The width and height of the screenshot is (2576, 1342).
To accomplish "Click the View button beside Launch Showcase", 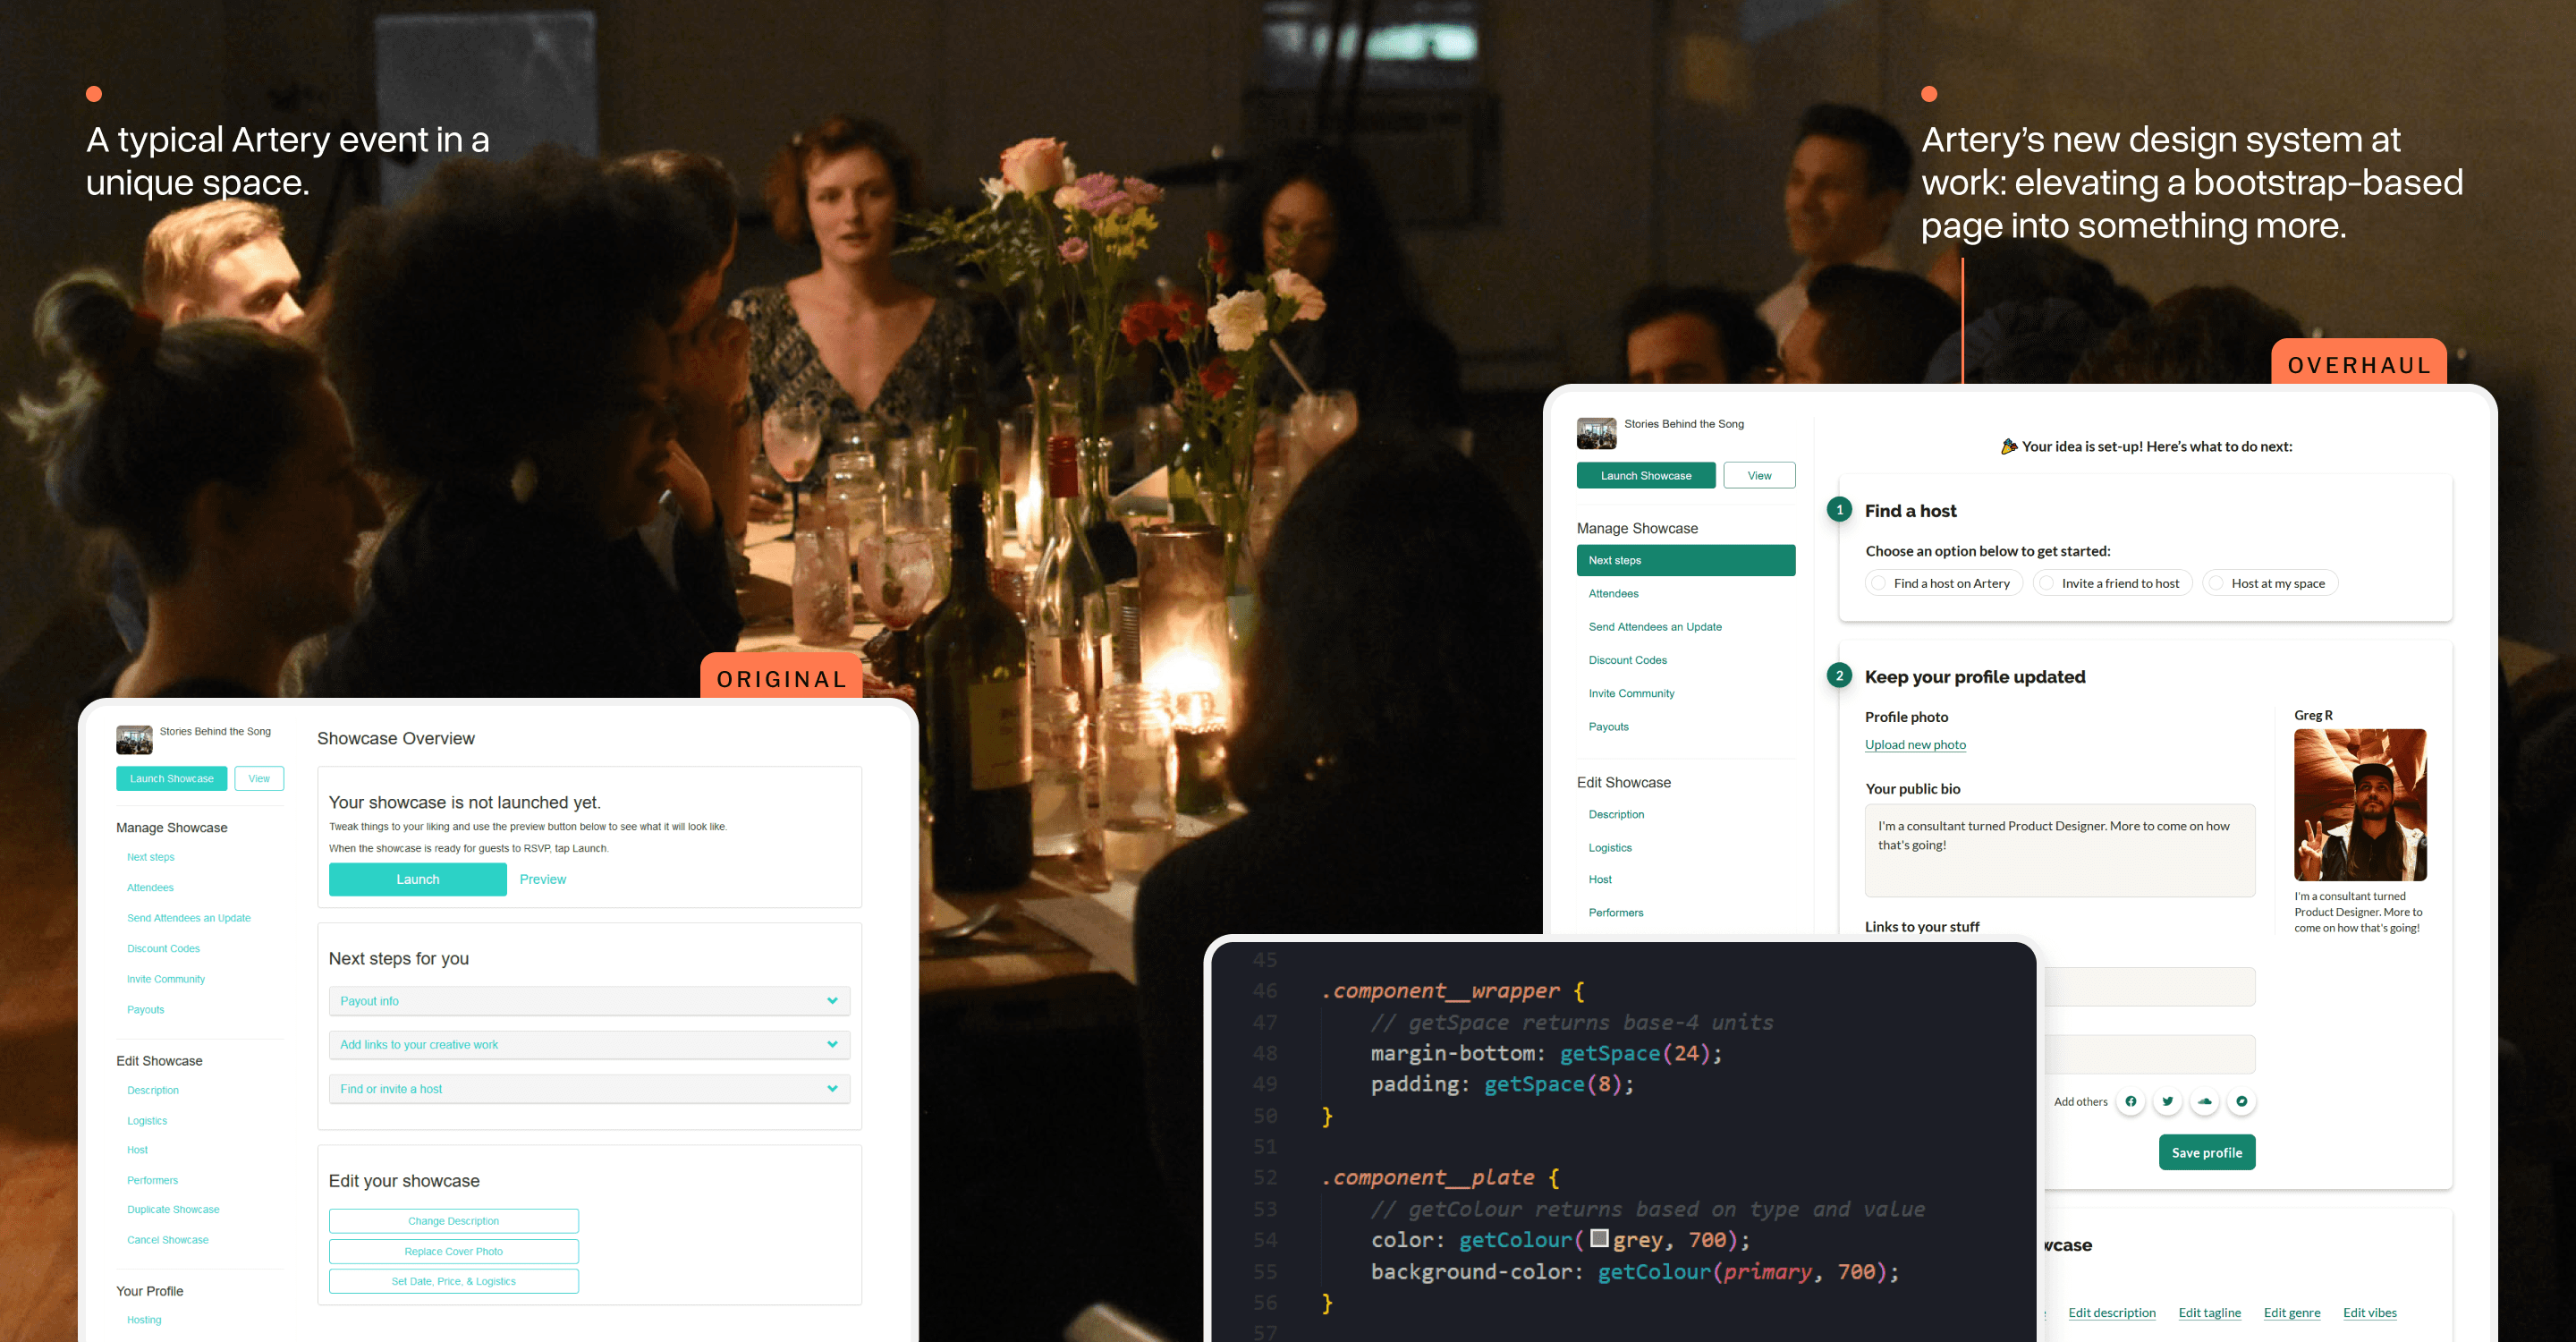I will coord(1759,475).
